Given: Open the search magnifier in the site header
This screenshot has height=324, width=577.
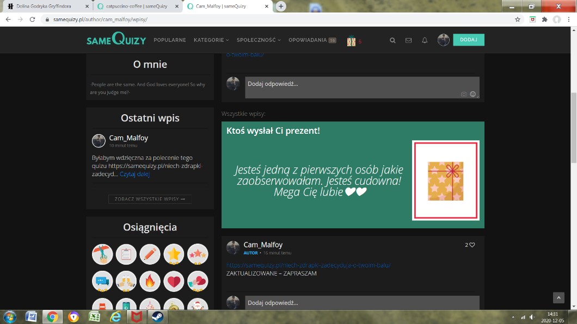Looking at the screenshot, I should click(392, 40).
